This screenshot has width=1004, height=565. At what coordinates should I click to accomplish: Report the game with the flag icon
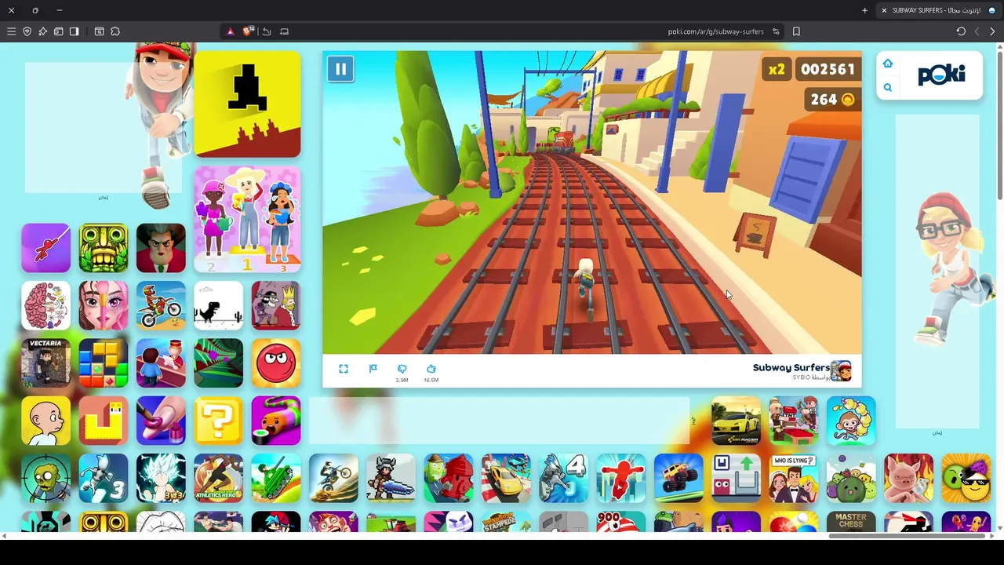coord(373,369)
